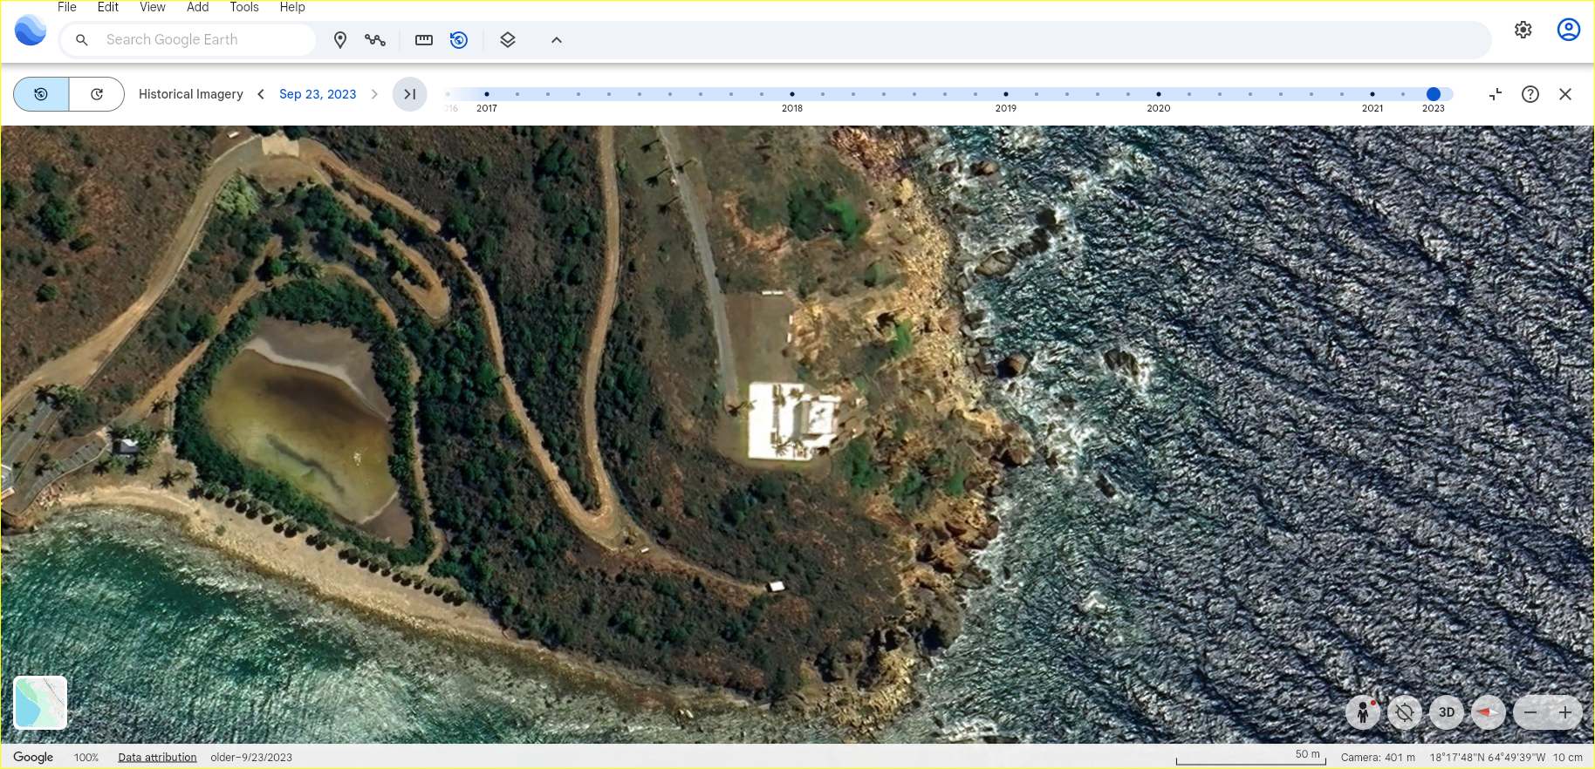This screenshot has width=1595, height=769.
Task: Click the older–9/23/2023 imagery date text
Action: [251, 758]
